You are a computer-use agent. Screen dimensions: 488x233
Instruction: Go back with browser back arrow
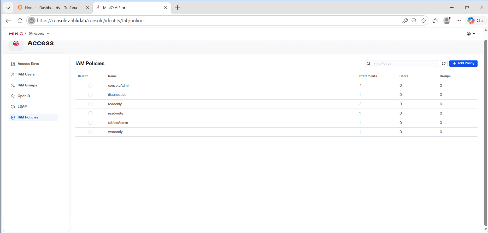(8, 21)
